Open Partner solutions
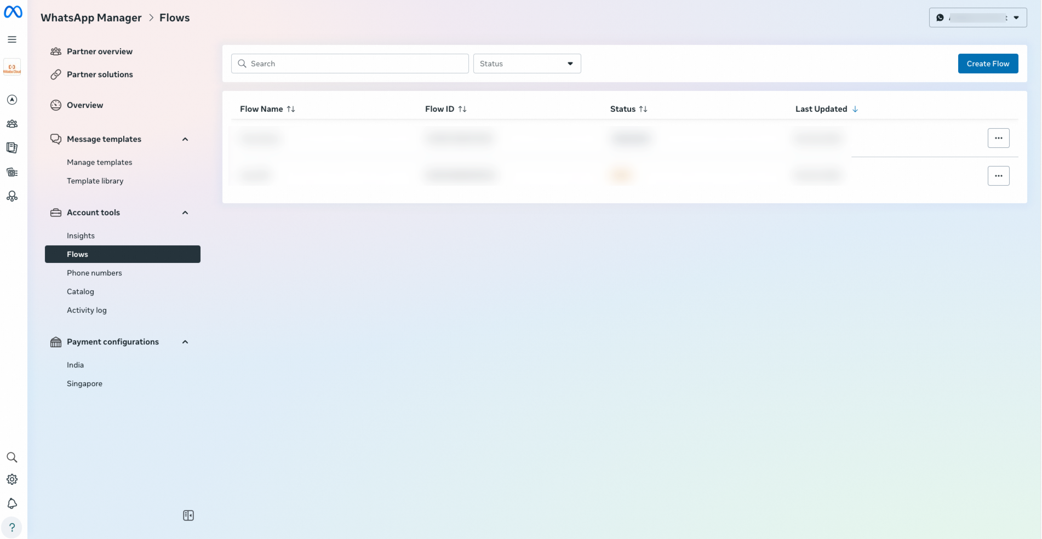This screenshot has height=539, width=1042. (x=100, y=74)
